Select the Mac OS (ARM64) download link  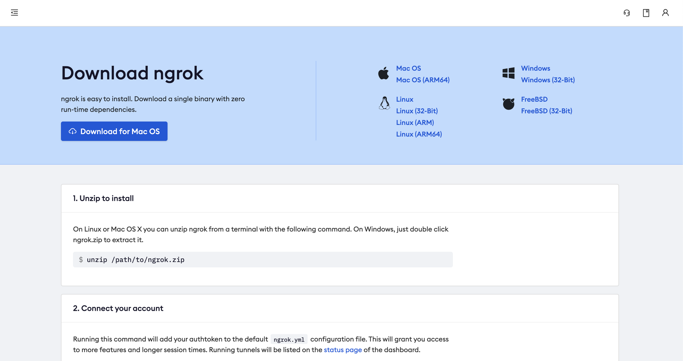(x=423, y=80)
